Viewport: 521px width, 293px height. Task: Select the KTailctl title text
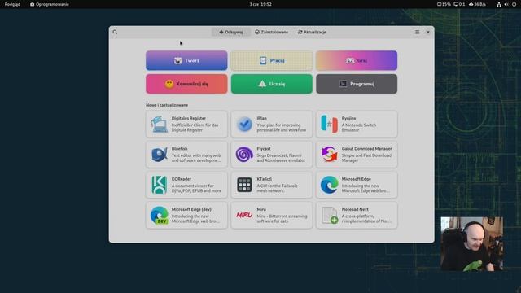pyautogui.click(x=264, y=179)
